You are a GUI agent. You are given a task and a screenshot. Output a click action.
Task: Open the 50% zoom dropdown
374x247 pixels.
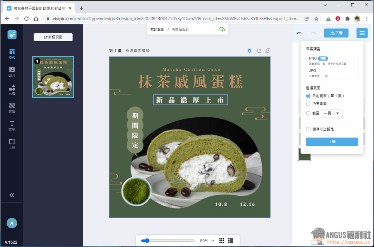click(207, 241)
